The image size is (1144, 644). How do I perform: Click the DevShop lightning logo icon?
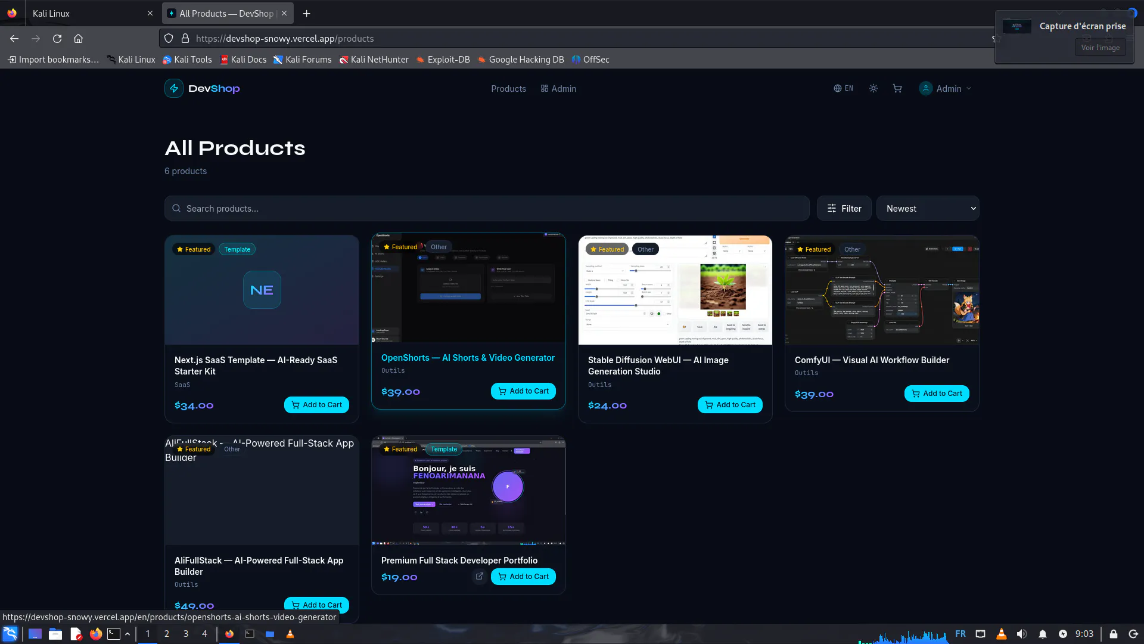(174, 88)
